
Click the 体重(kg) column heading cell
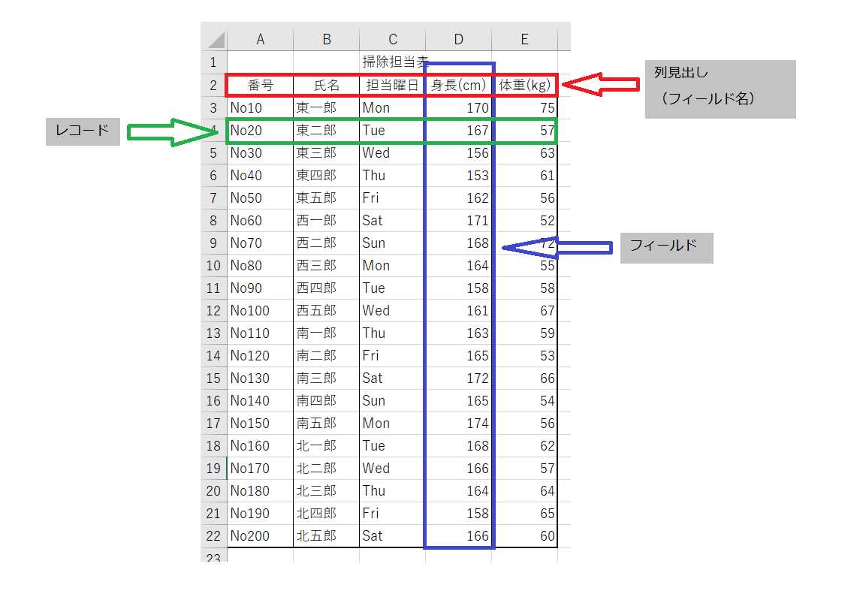(524, 85)
